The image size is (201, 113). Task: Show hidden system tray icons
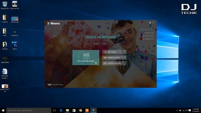[x=177, y=110]
